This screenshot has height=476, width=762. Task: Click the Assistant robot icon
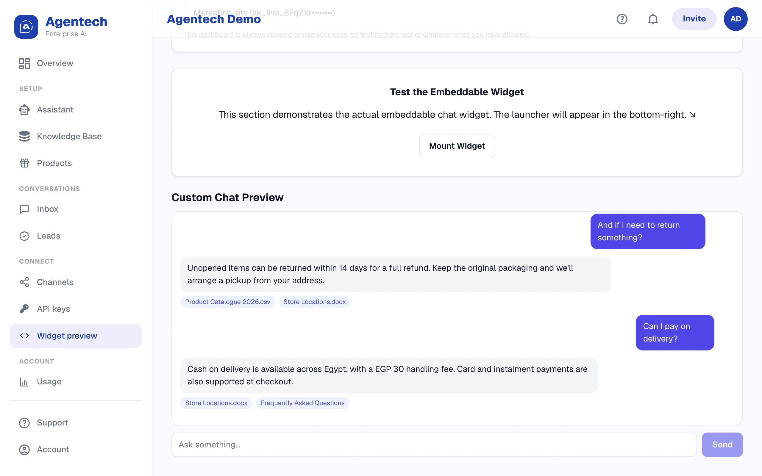click(24, 109)
